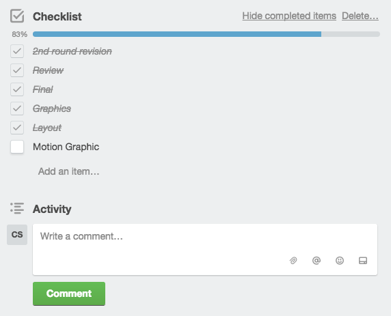The height and width of the screenshot is (316, 391).
Task: Uncheck the Review checklist item
Action: click(x=17, y=70)
